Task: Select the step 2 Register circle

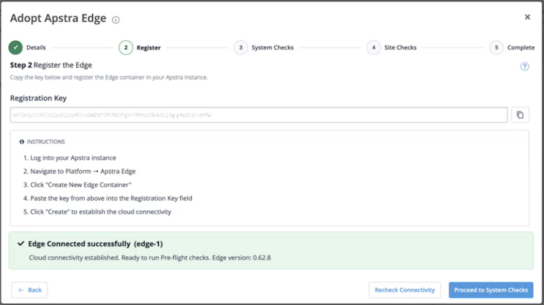Action: coord(126,47)
